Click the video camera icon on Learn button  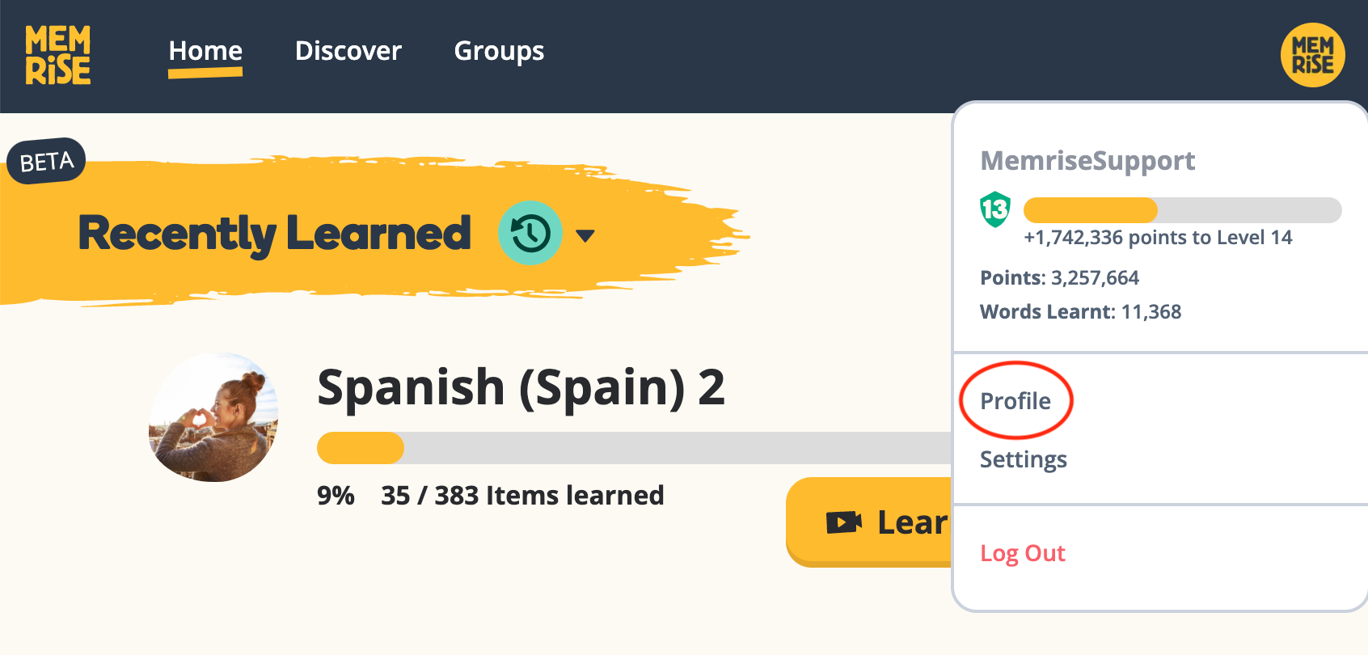click(843, 522)
